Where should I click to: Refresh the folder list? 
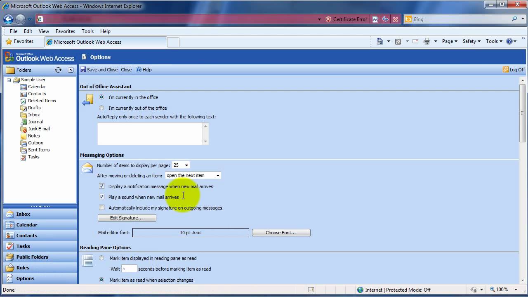click(x=58, y=70)
